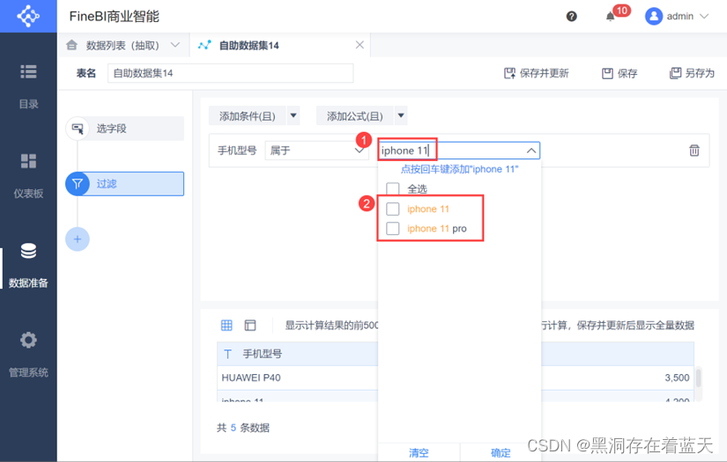Expand the 数据列表 tab dropdown chevron
Screen dimensions: 727x462
pos(174,45)
